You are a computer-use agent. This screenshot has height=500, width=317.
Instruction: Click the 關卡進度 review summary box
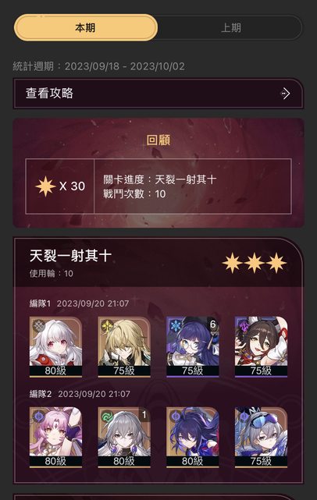(x=158, y=186)
